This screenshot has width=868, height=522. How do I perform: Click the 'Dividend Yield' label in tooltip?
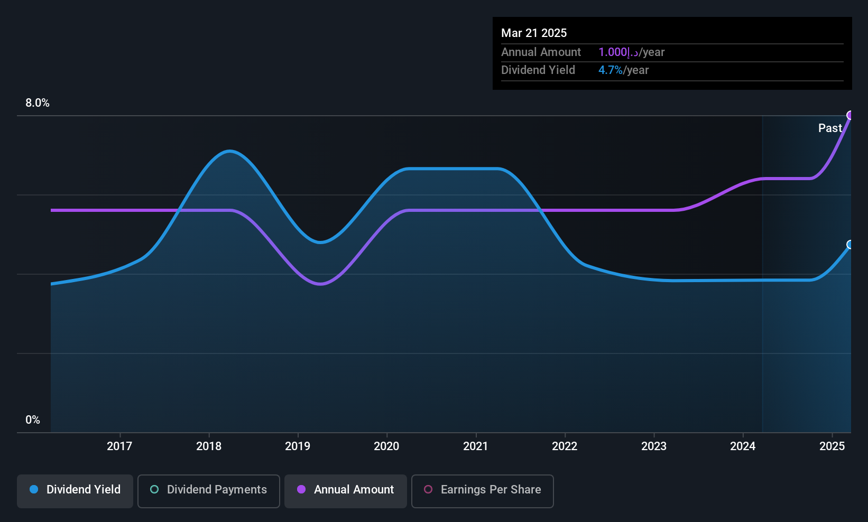click(x=538, y=70)
